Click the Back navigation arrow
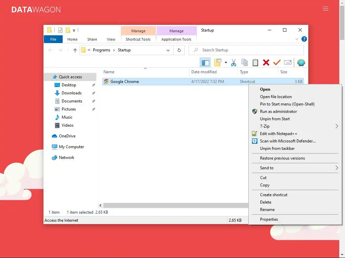The height and width of the screenshot is (258, 345). click(x=50, y=50)
